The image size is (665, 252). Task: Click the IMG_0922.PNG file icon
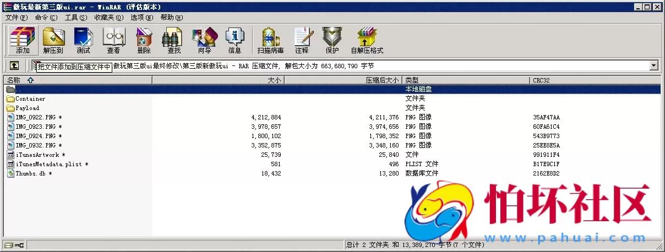pos(10,117)
